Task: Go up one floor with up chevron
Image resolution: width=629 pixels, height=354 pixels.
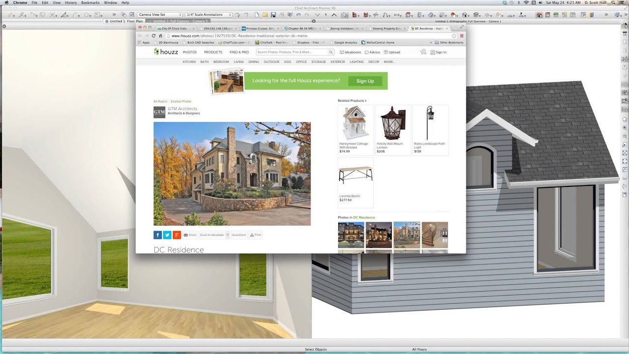Action: (x=334, y=15)
